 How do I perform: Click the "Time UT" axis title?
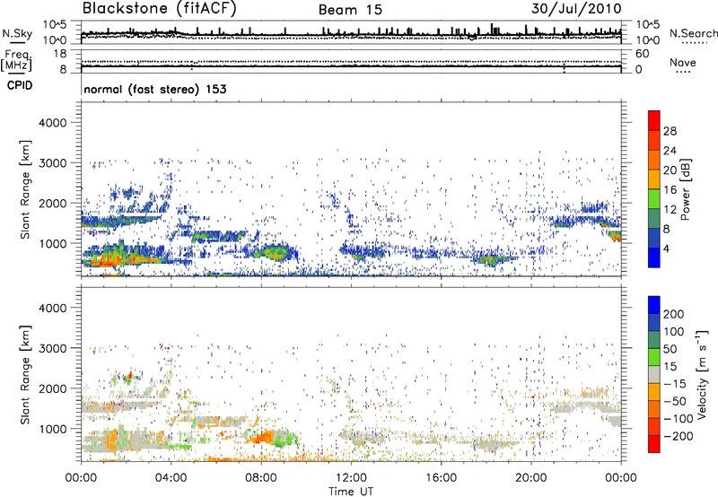click(351, 492)
